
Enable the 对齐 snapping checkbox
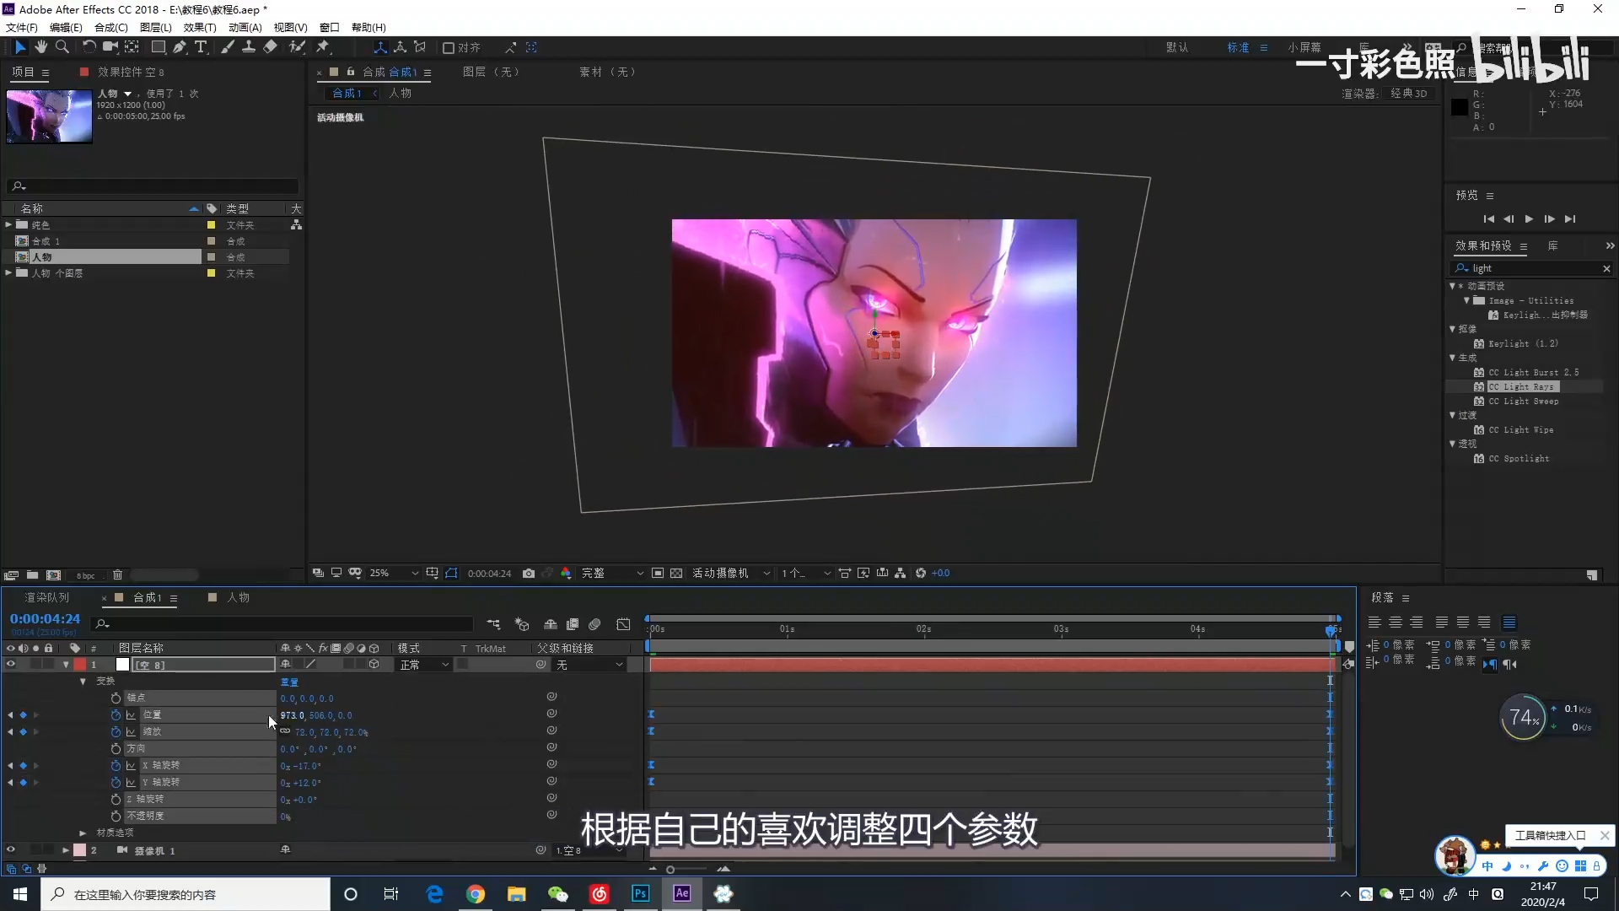click(449, 48)
